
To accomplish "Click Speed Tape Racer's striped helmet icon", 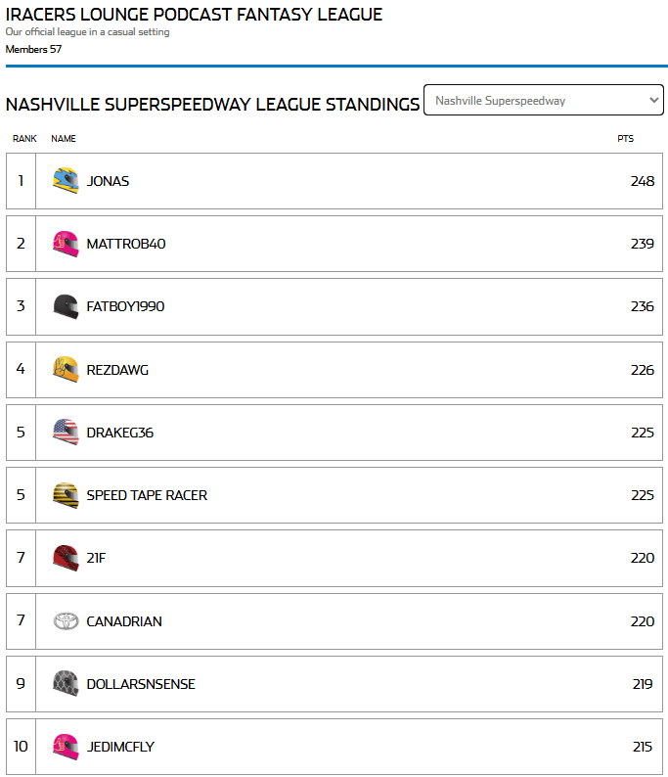I will click(66, 495).
